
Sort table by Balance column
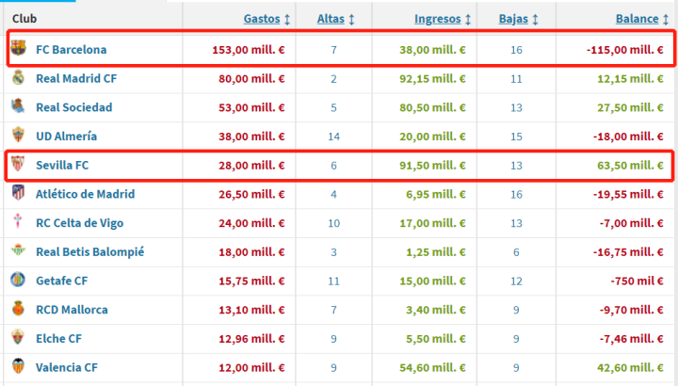pyautogui.click(x=637, y=19)
